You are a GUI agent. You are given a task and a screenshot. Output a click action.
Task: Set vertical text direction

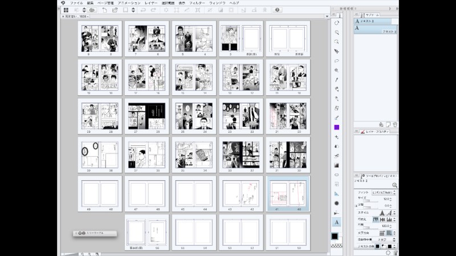[x=389, y=233]
